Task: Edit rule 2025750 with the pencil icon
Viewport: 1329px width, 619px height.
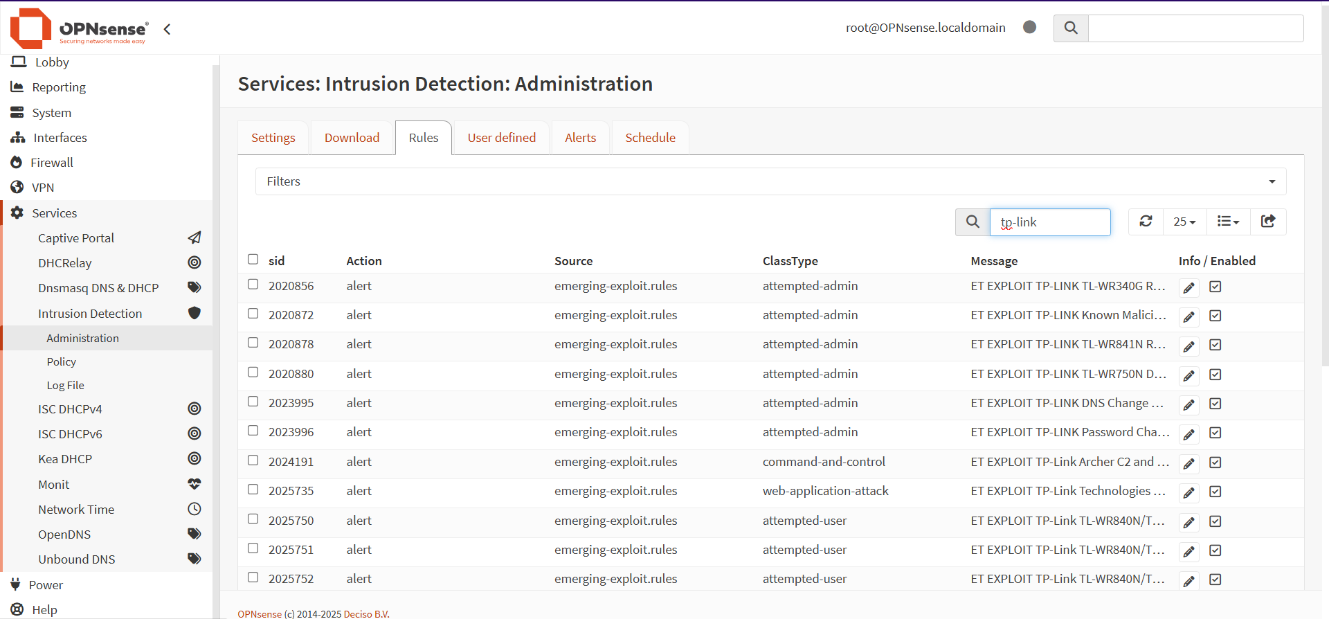Action: (1189, 523)
